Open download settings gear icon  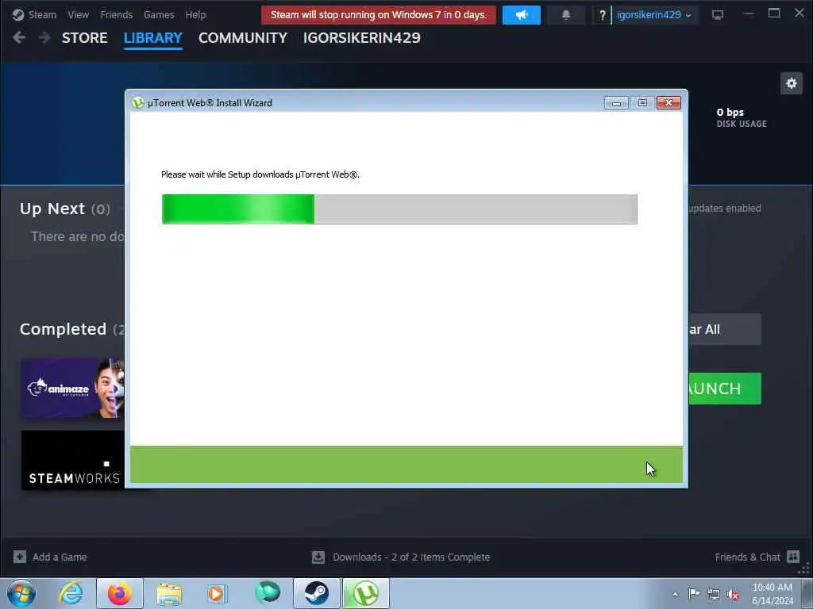pos(792,83)
